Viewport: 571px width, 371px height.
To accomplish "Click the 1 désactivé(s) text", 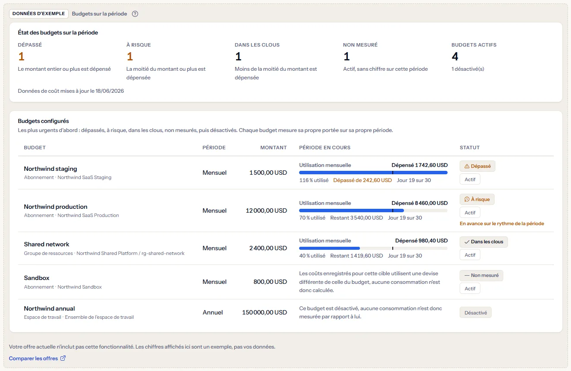I will pyautogui.click(x=468, y=69).
